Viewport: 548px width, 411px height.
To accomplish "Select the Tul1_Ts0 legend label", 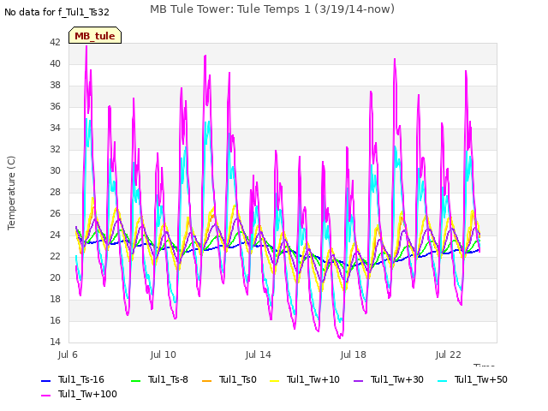I will point(238,379).
